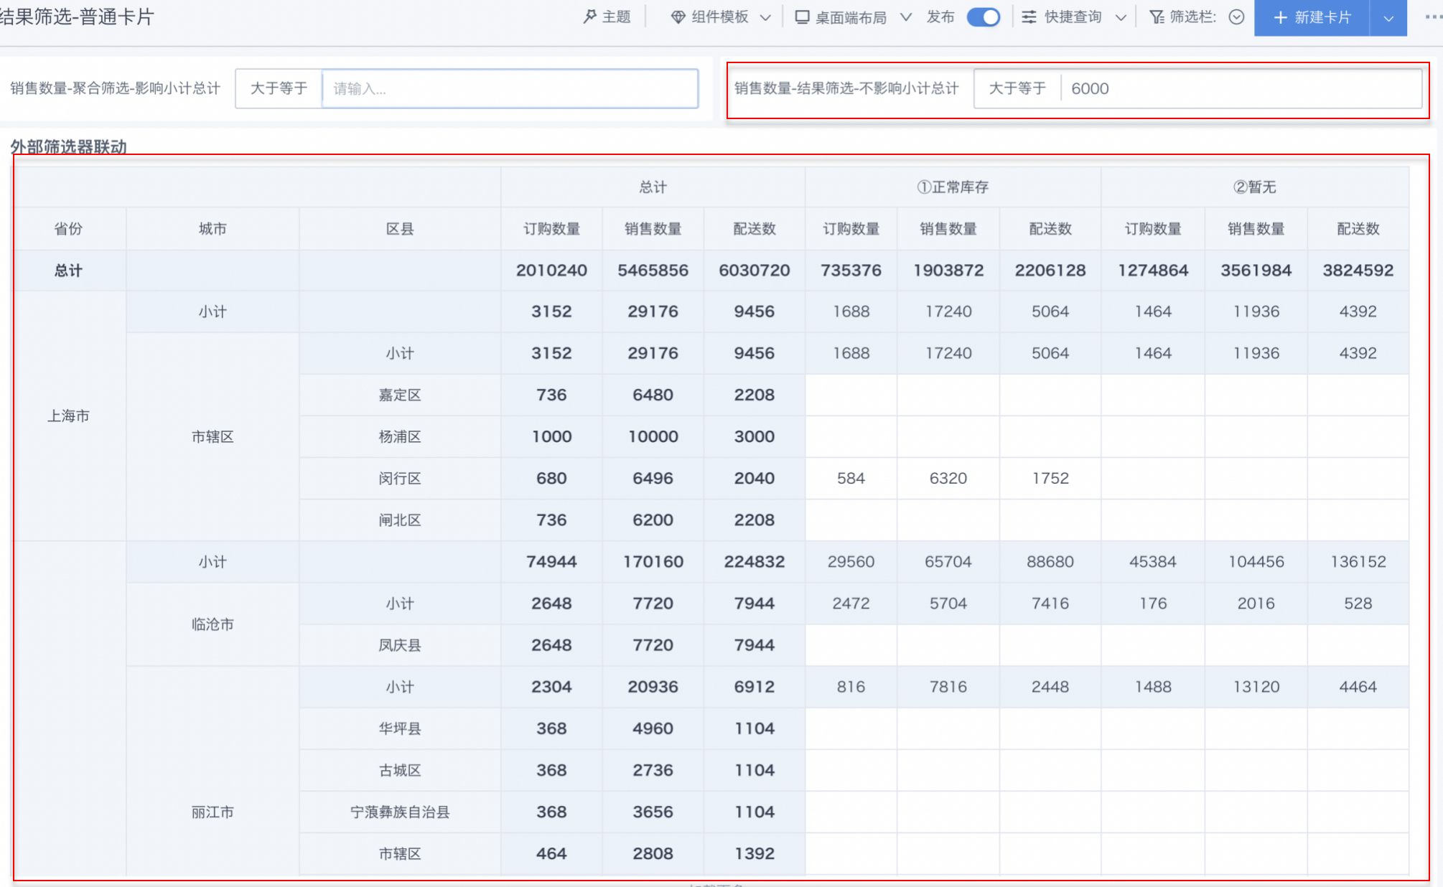Select the 宁蒗彝族自治县 row

click(x=400, y=812)
